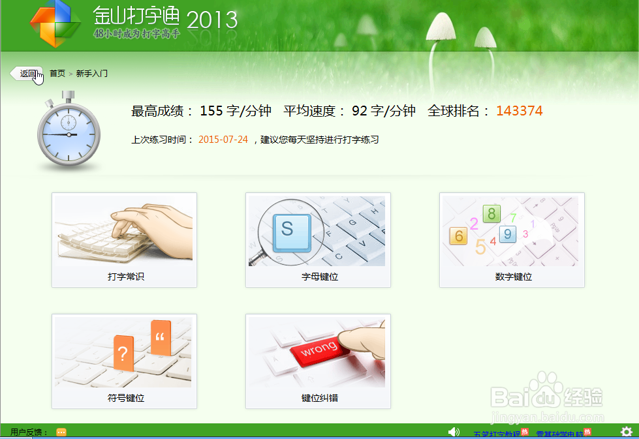
Task: Click the 金山打字通 colorful logo
Action: (x=55, y=23)
